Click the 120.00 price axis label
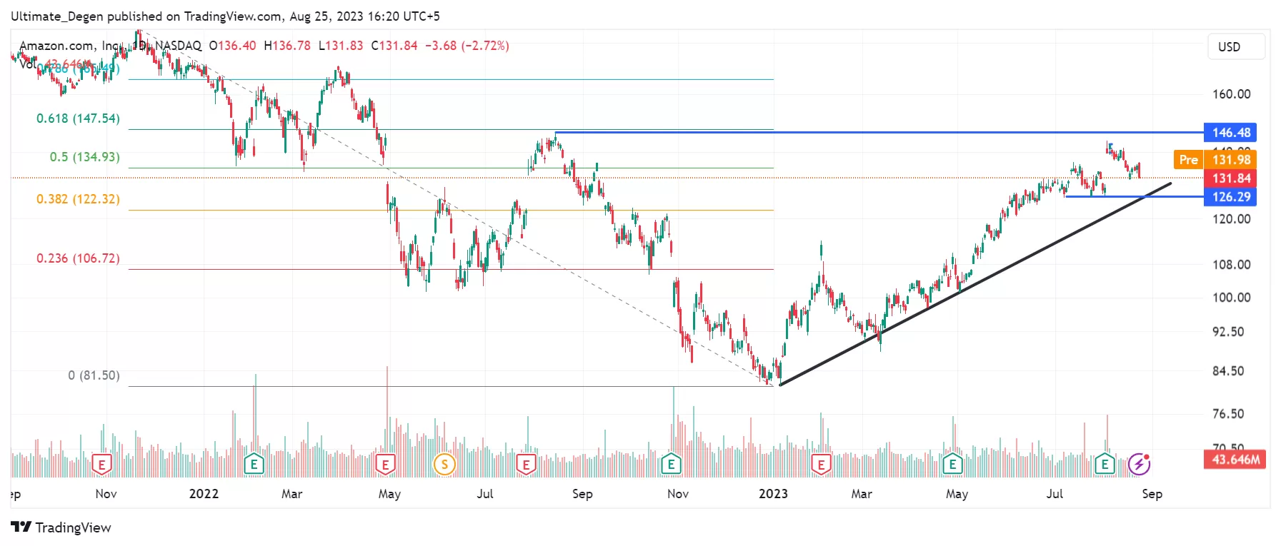 pyautogui.click(x=1232, y=219)
